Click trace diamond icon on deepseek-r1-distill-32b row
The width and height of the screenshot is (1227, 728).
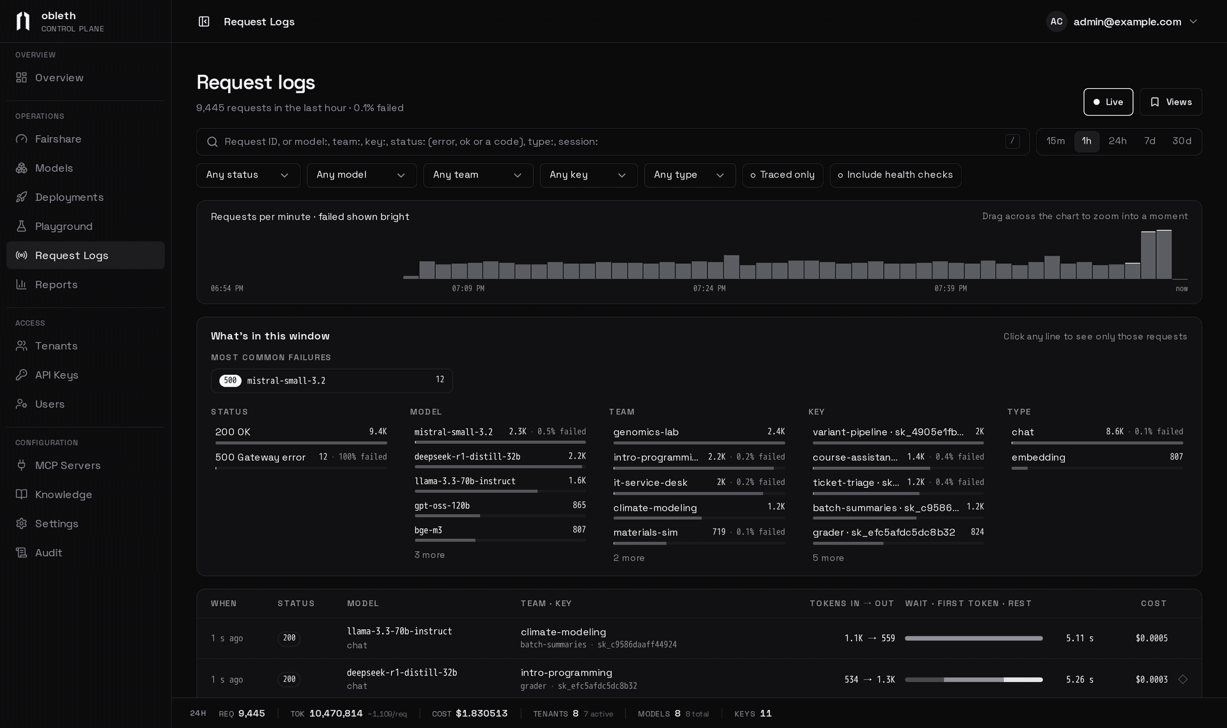(x=1183, y=679)
